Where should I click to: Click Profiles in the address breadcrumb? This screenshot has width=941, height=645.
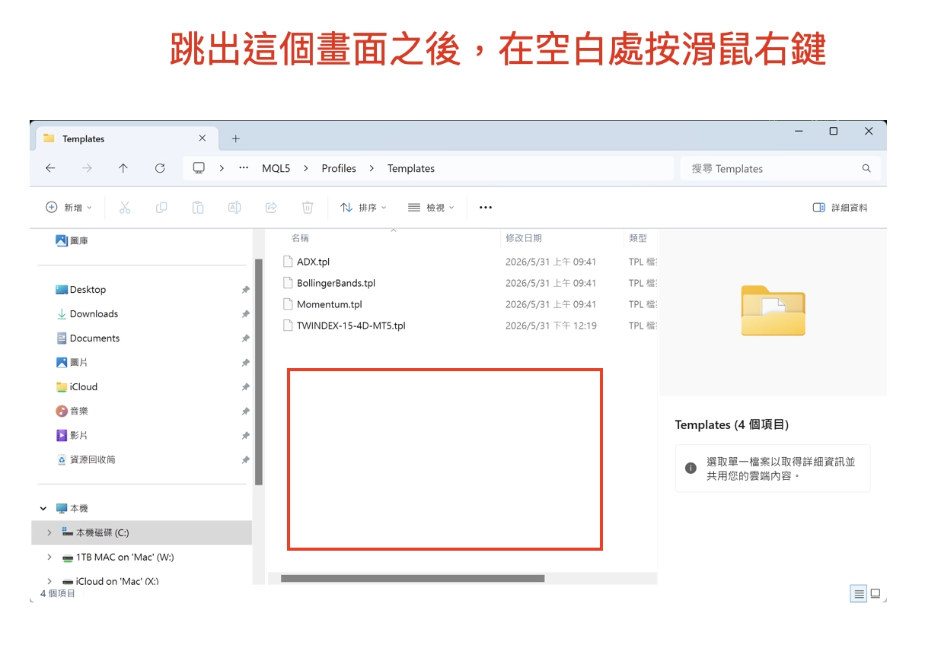(339, 168)
